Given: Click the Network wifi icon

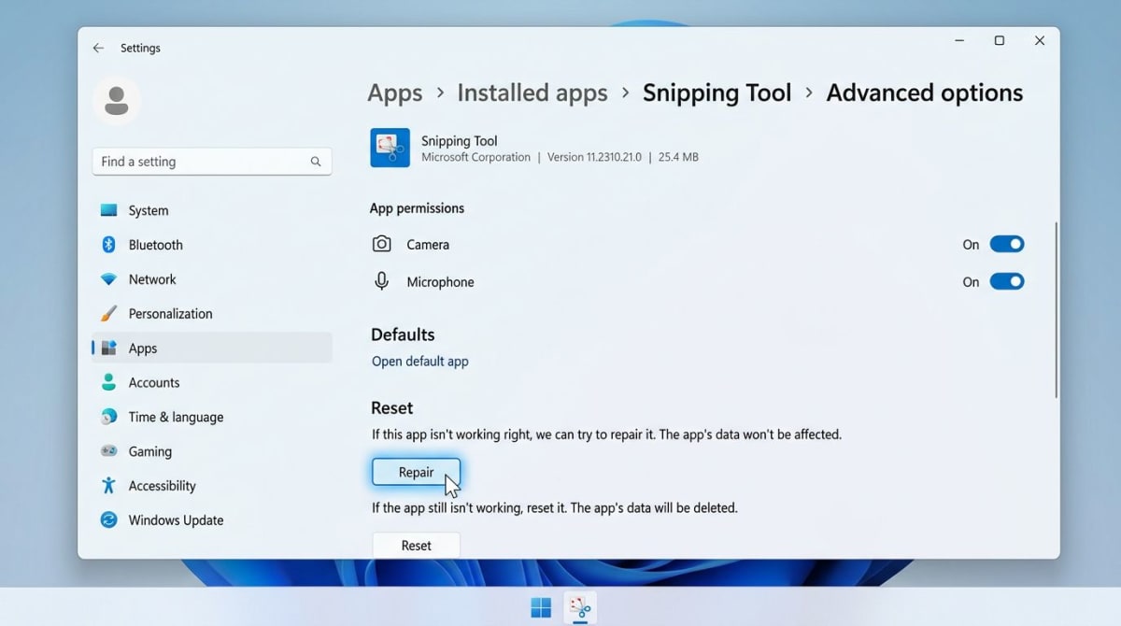Looking at the screenshot, I should click(109, 279).
